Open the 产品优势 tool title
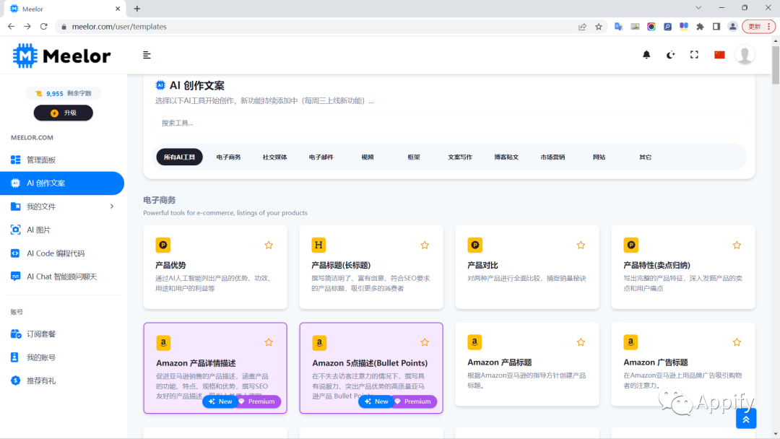Image resolution: width=780 pixels, height=439 pixels. 170,266
